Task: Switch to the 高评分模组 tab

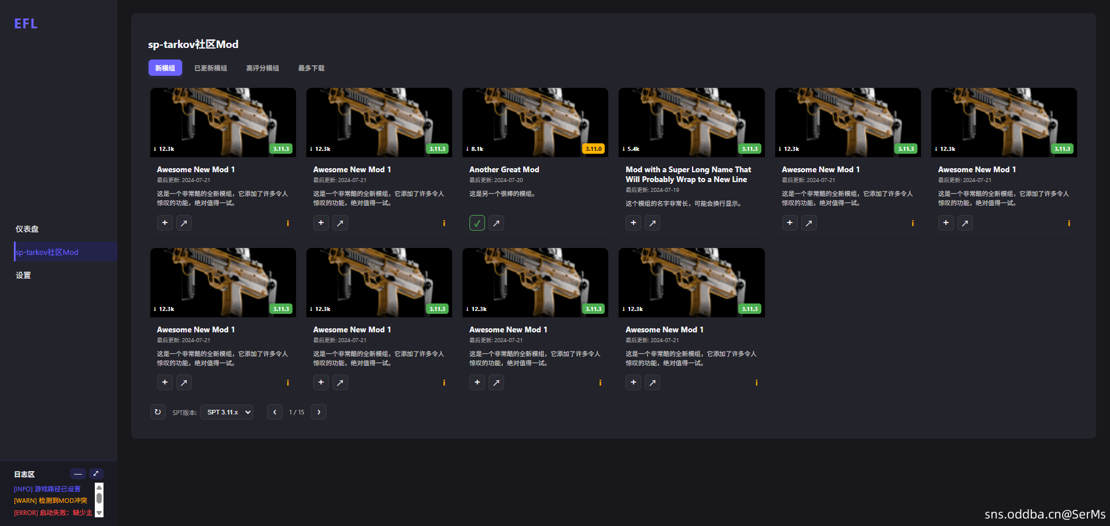Action: (262, 68)
